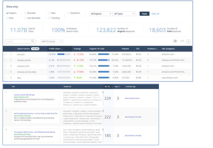Check the Branded filter
Viewport: 213px width, 148px height.
pos(26,13)
